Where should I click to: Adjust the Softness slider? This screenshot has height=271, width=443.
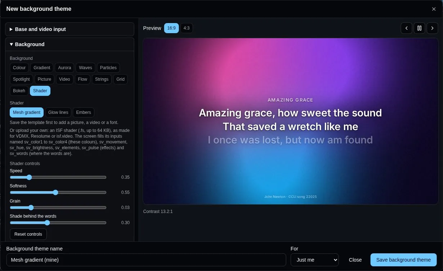click(x=58, y=192)
